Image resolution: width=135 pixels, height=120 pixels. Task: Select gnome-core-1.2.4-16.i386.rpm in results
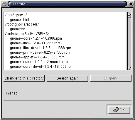[x=36, y=38]
